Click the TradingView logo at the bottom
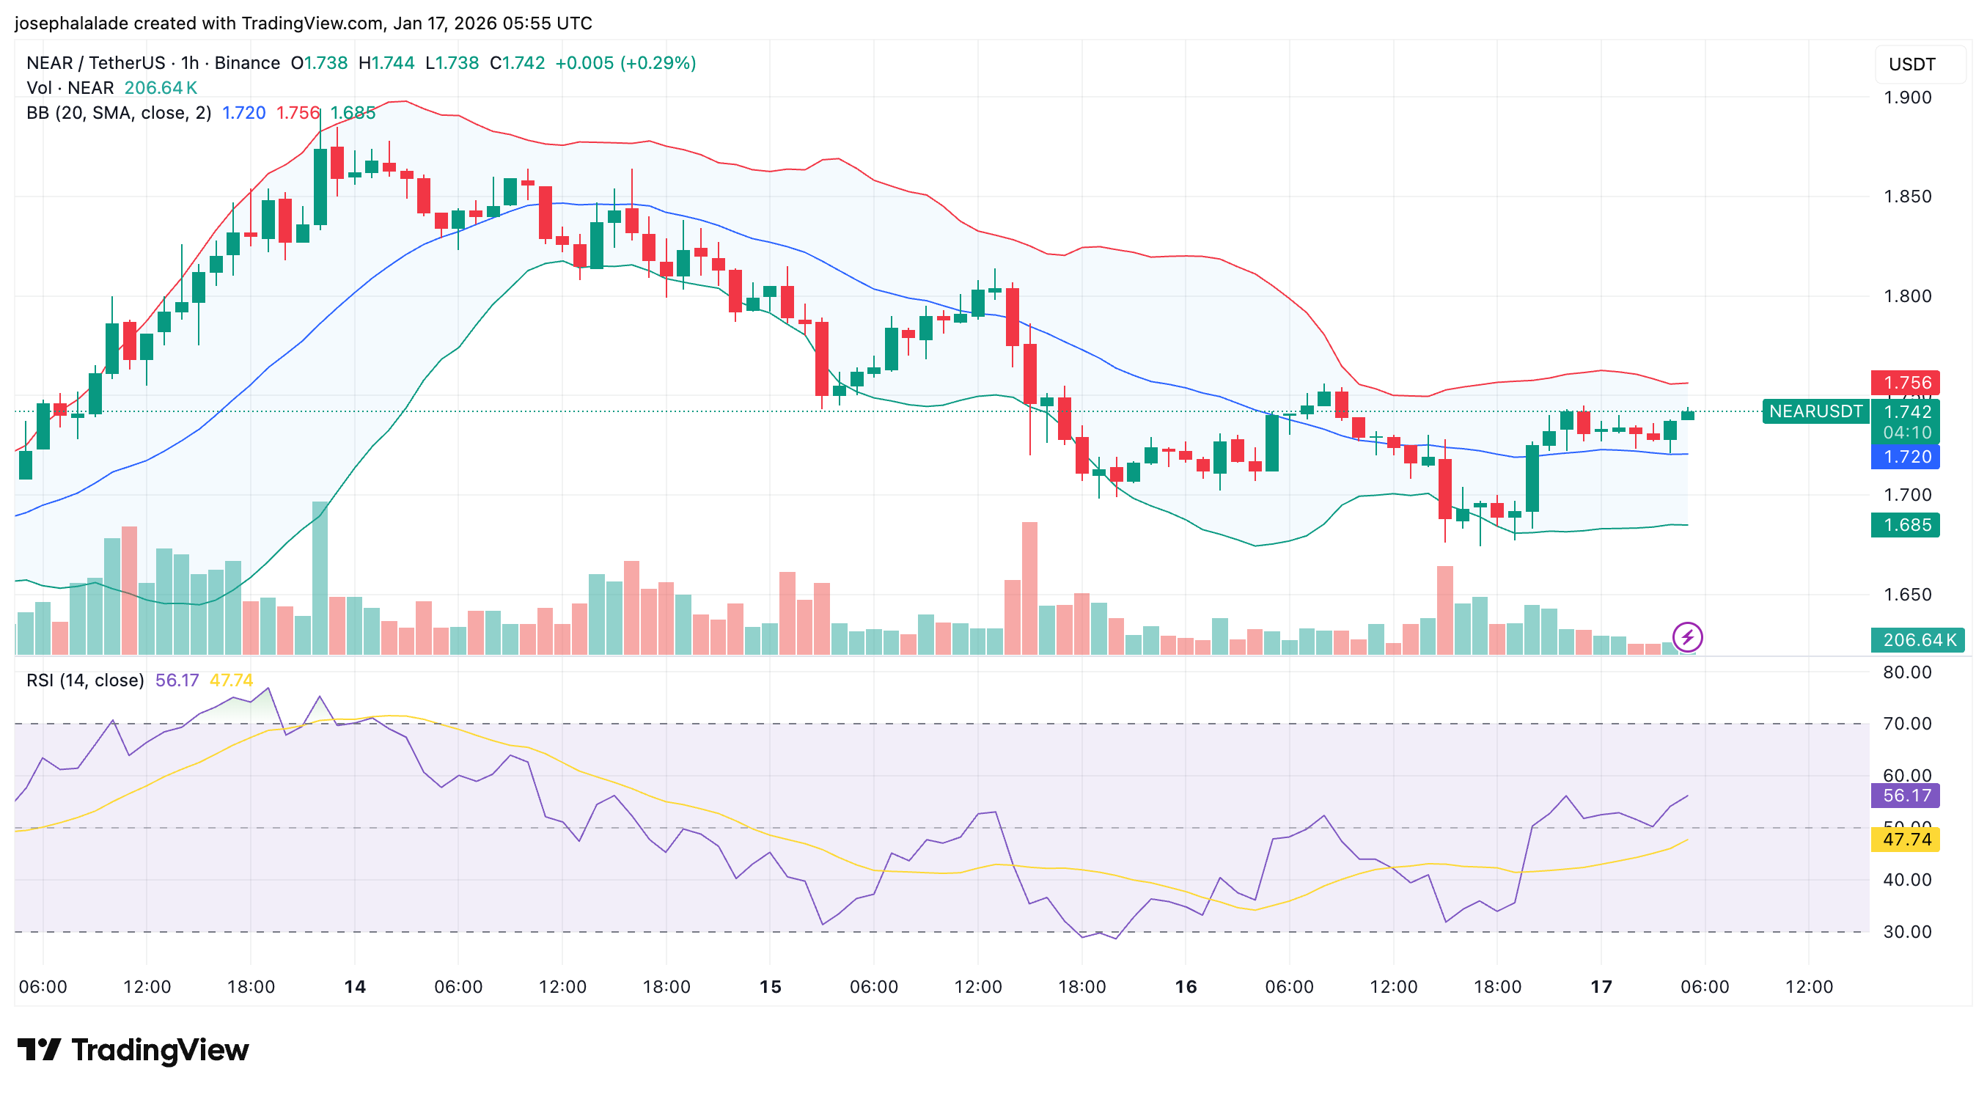This screenshot has height=1094, width=1987. pyautogui.click(x=133, y=1049)
